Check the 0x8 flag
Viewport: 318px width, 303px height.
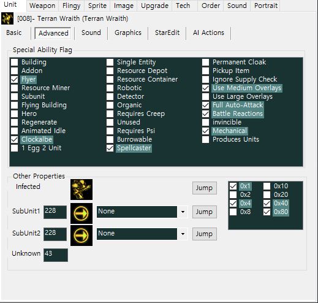point(233,212)
